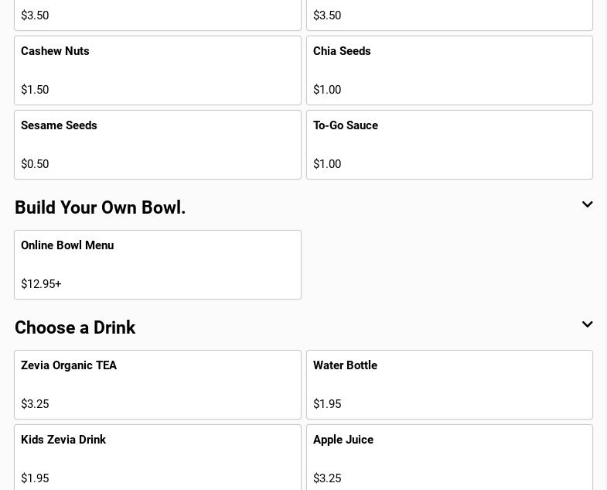Choose the Kids Zevia Drink
This screenshot has height=490, width=607.
point(157,457)
